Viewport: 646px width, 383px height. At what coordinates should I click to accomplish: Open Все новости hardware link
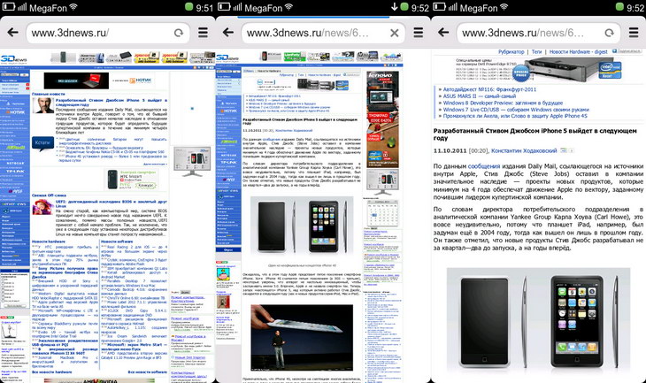coord(51,372)
